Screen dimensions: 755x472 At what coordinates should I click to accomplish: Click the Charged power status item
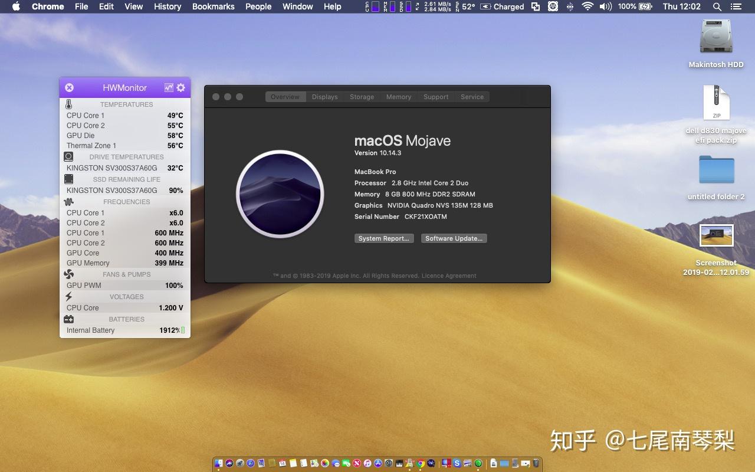coord(502,6)
